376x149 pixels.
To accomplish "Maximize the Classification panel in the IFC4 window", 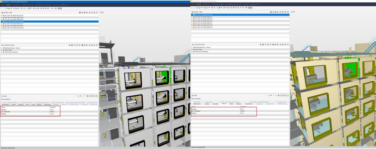I will tap(288, 45).
